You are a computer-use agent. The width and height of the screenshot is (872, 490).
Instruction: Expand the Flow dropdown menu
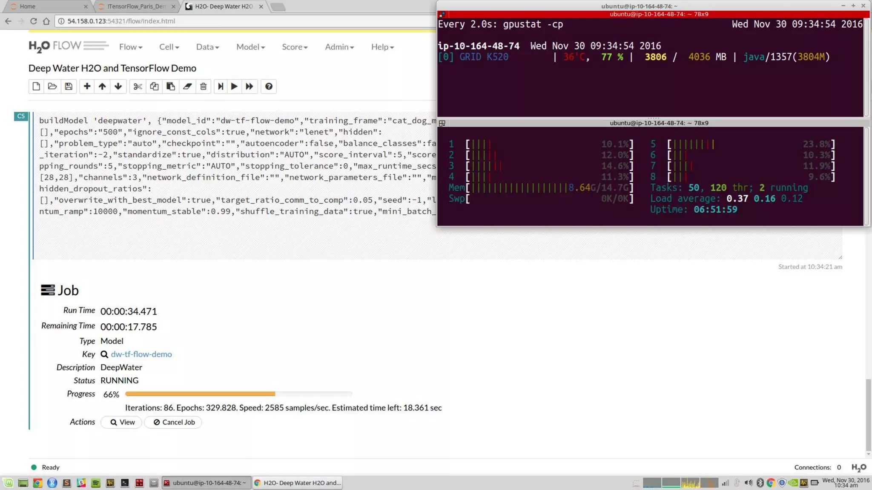coord(130,47)
